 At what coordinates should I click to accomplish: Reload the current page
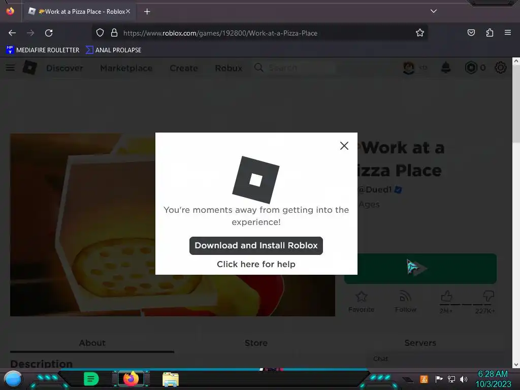click(x=49, y=33)
